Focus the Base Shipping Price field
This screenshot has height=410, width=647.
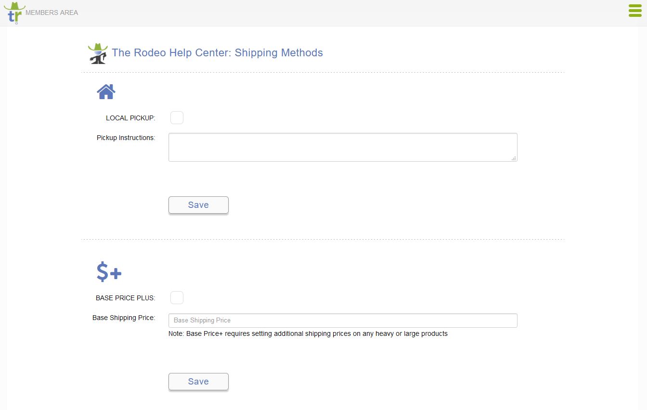click(343, 320)
